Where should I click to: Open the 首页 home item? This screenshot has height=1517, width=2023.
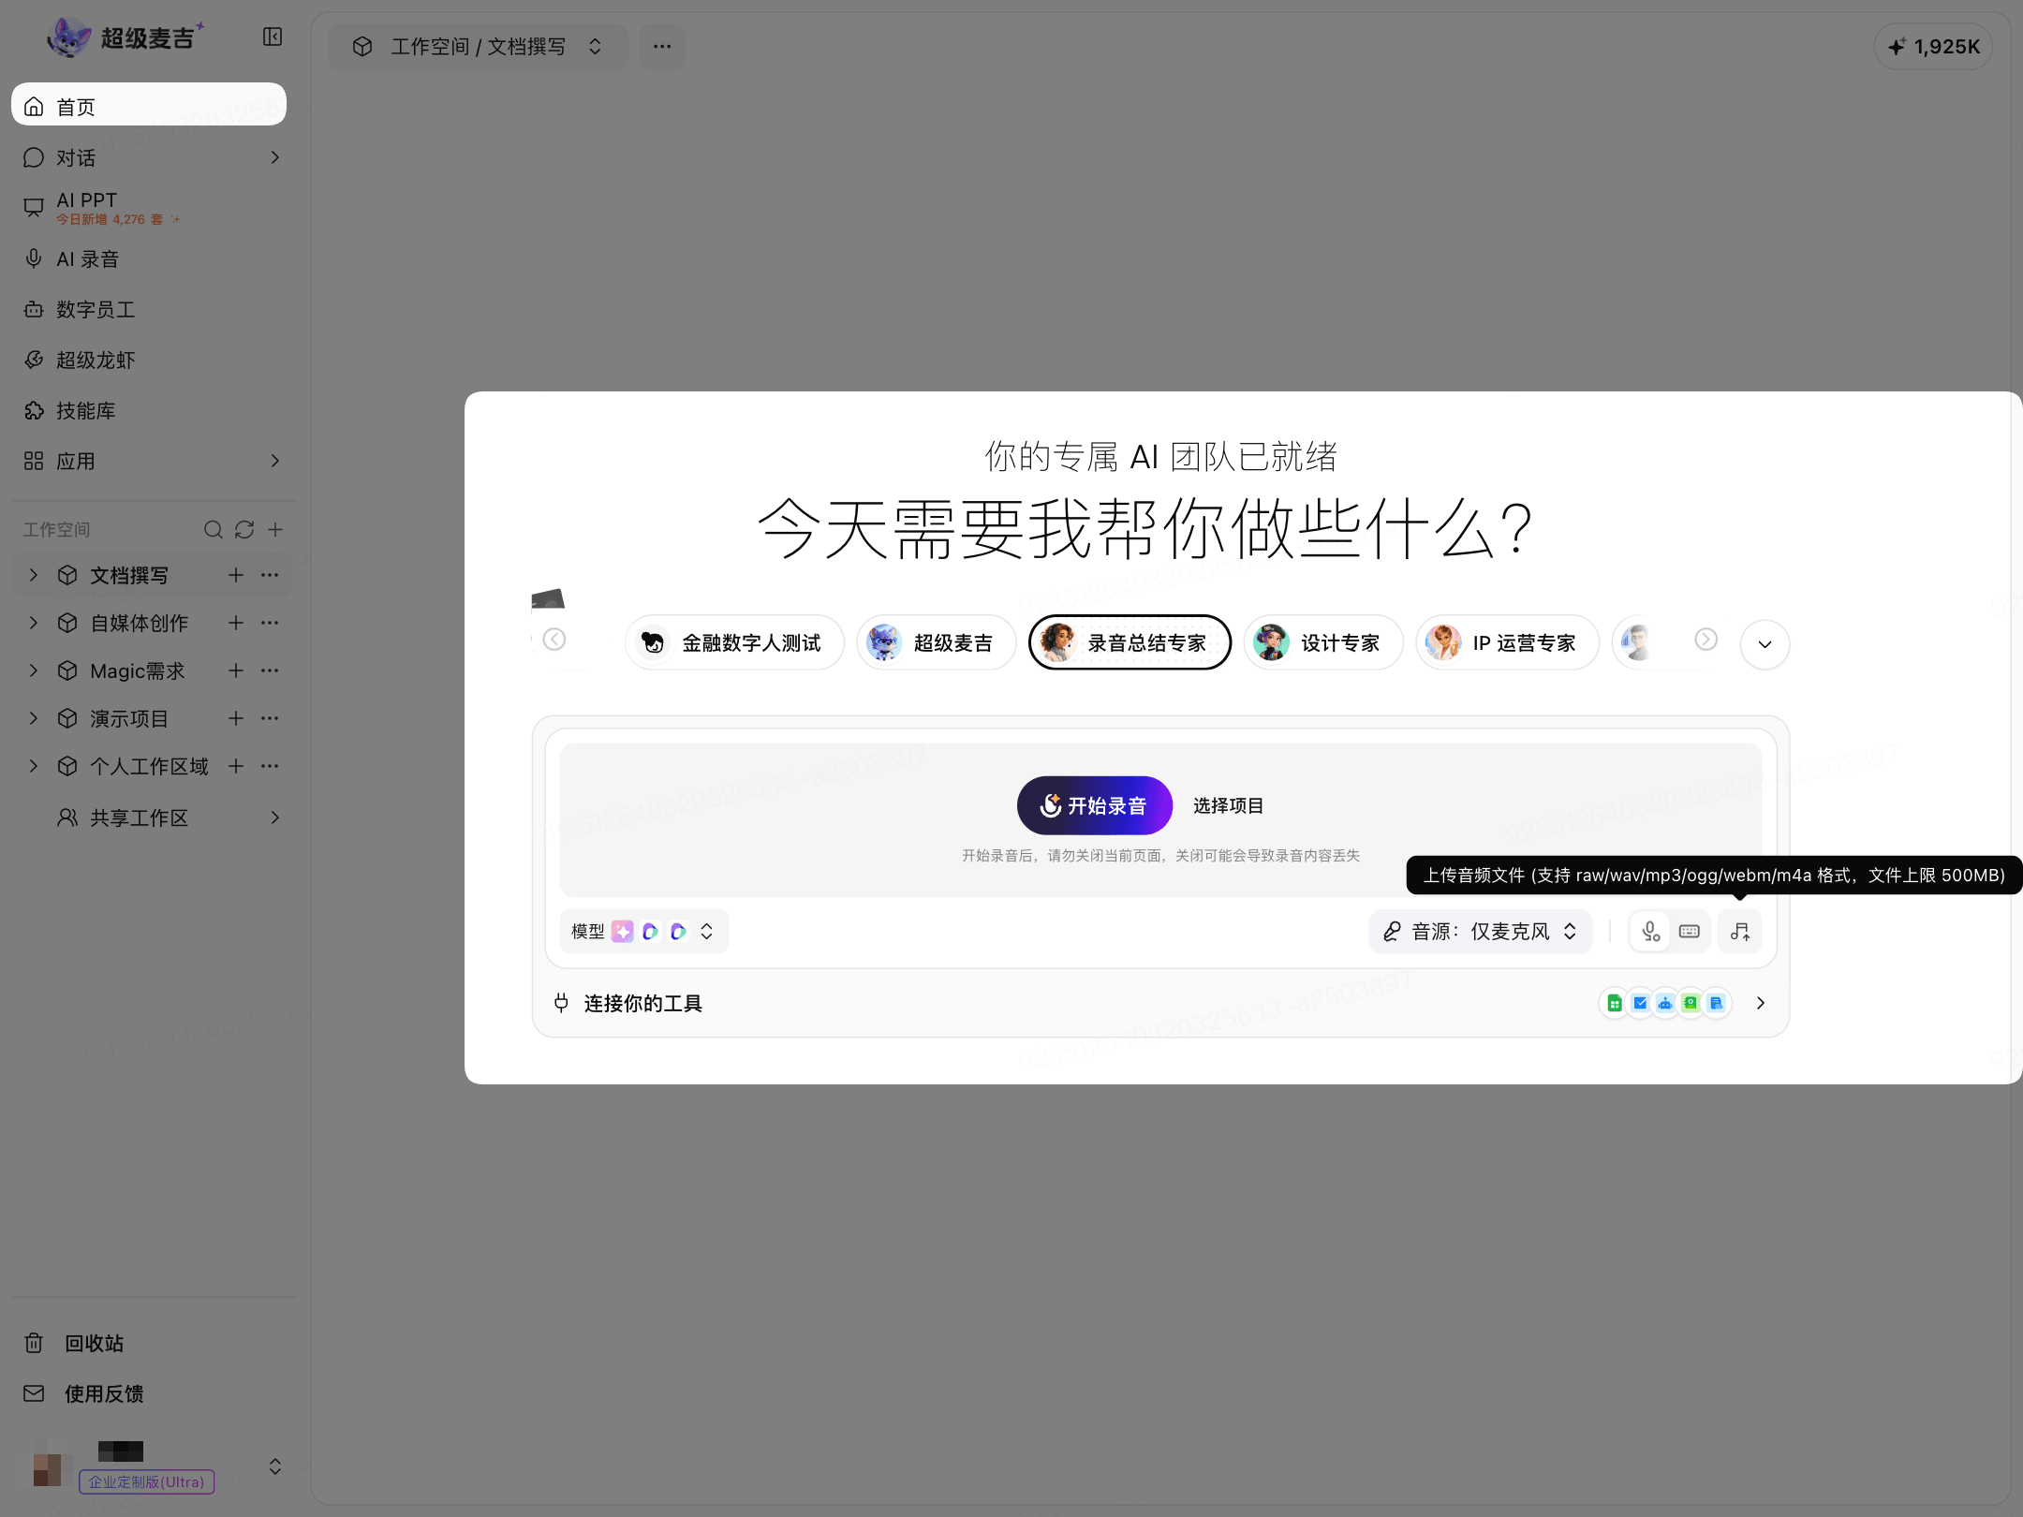tap(149, 106)
